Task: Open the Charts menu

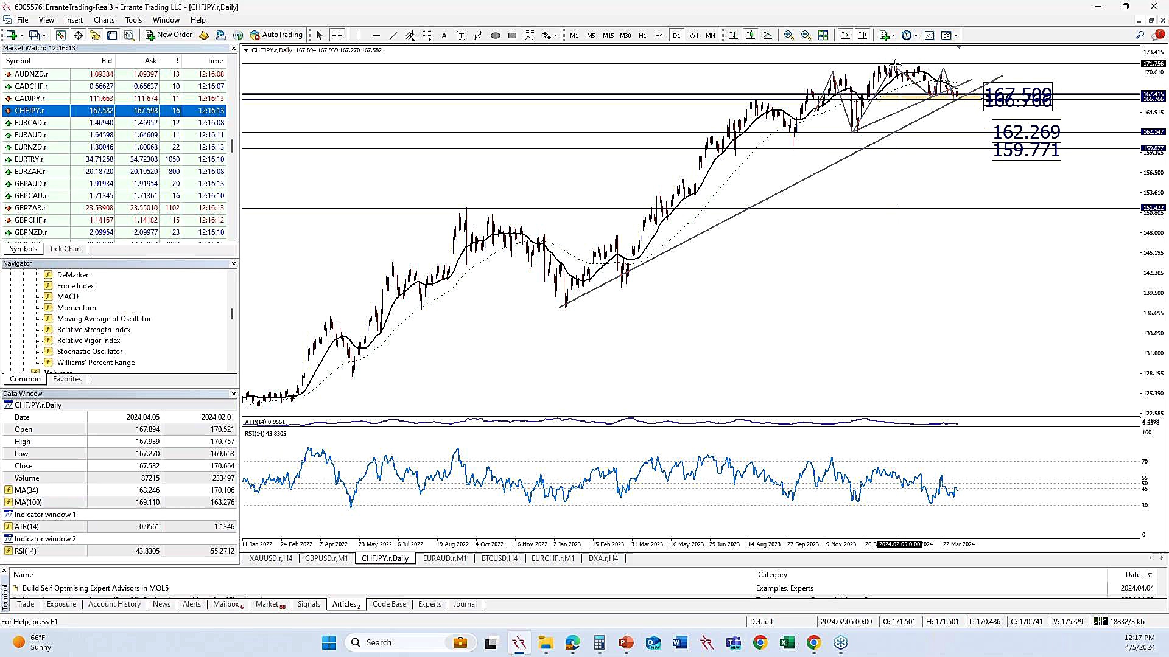Action: coord(104,19)
